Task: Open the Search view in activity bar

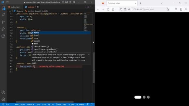Action: 3,15
